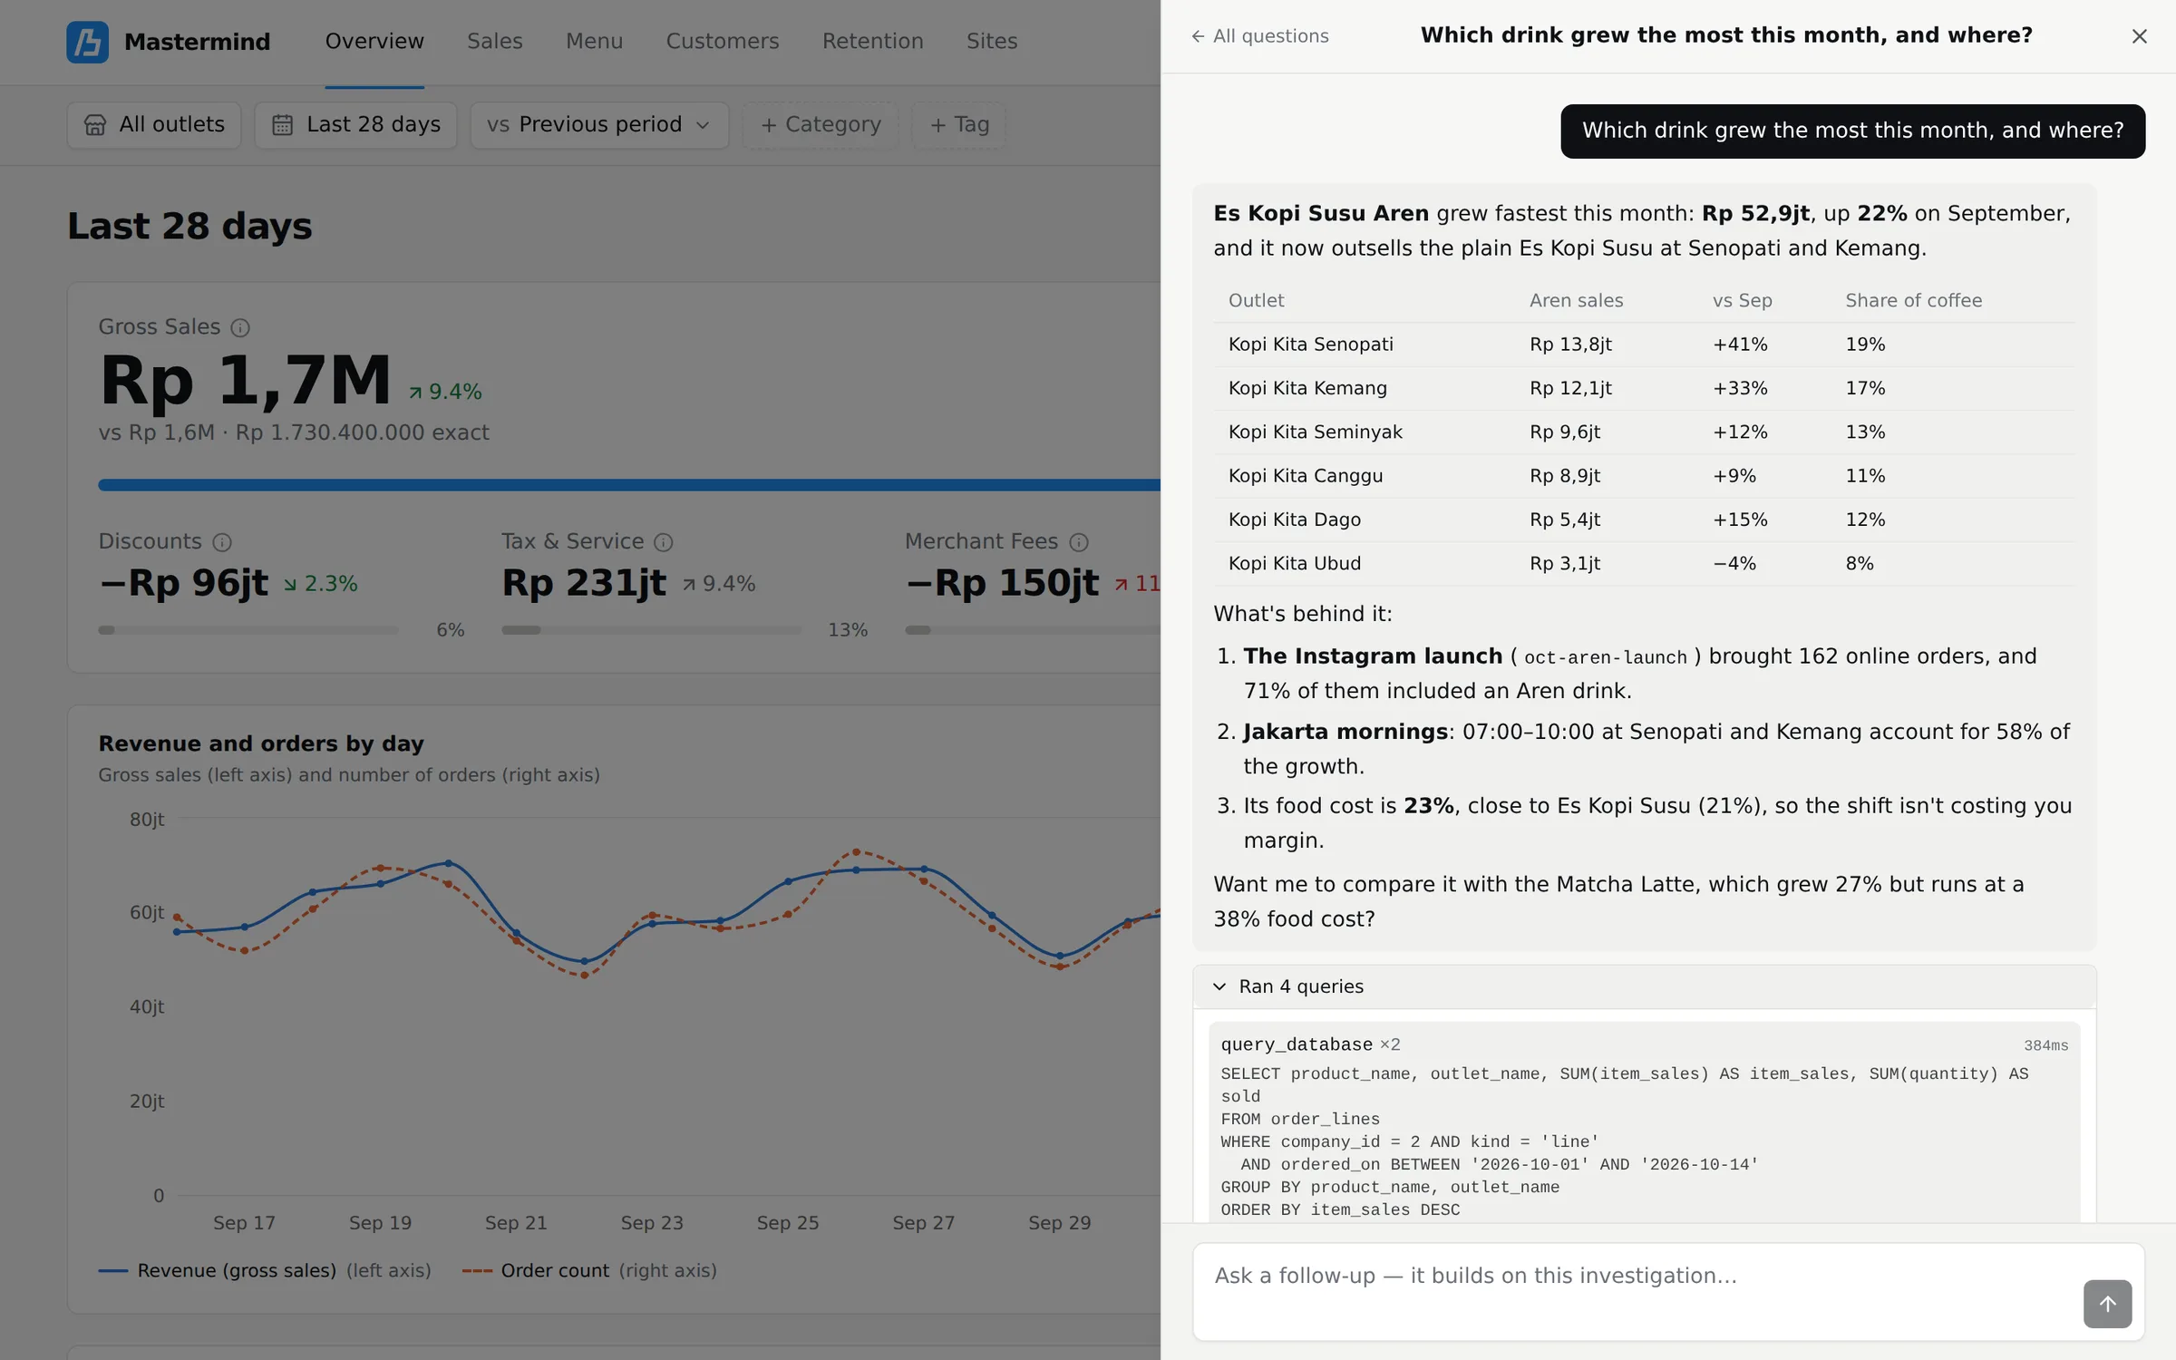2176x1360 pixels.
Task: Click the Tax & Service info icon
Action: [664, 542]
